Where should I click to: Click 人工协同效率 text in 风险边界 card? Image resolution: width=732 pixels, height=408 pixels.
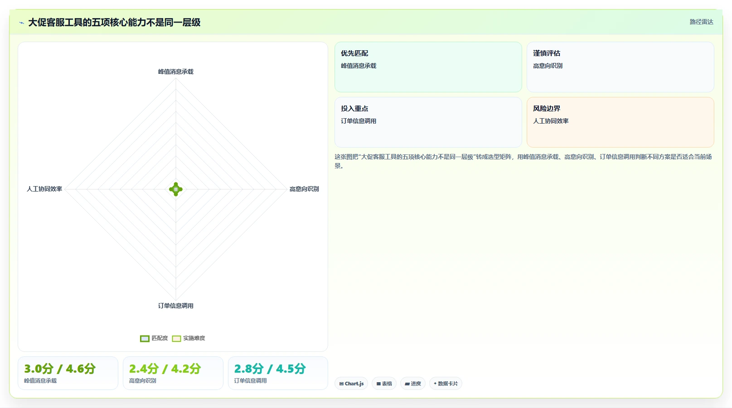click(x=551, y=121)
